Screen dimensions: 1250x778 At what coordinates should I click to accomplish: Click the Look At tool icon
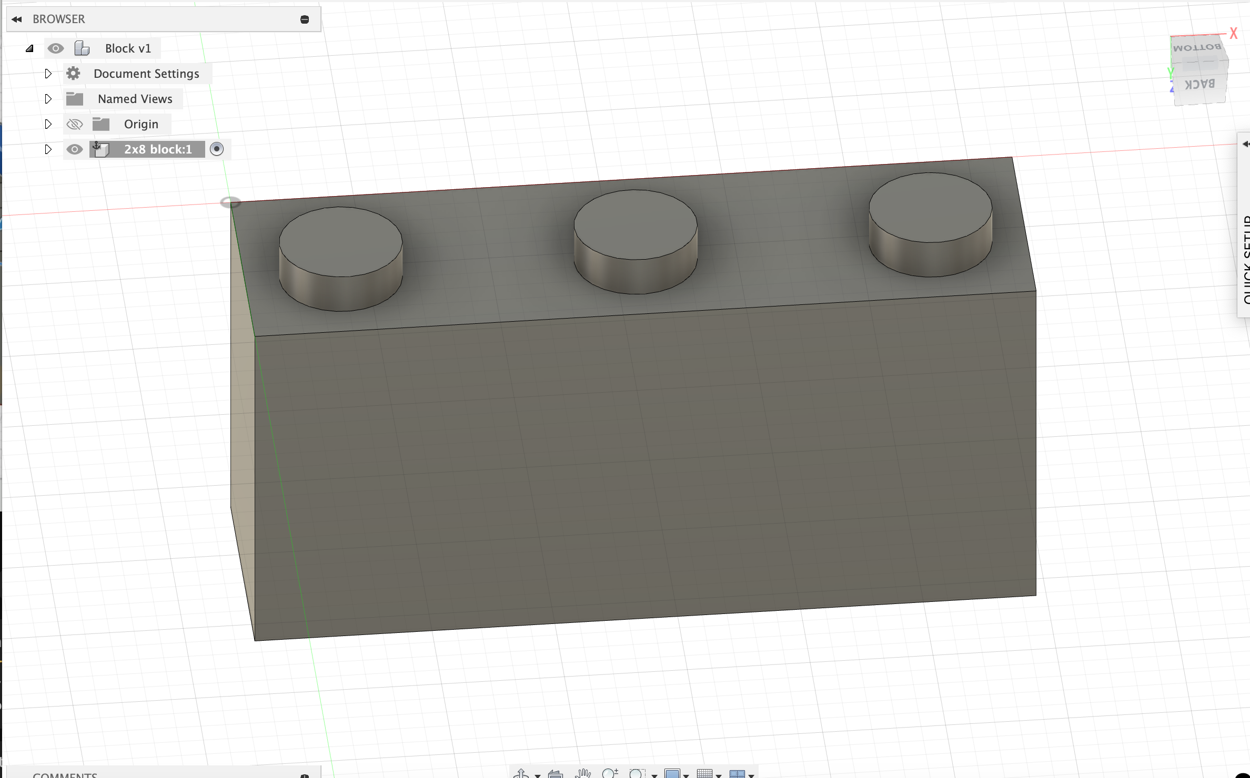556,774
